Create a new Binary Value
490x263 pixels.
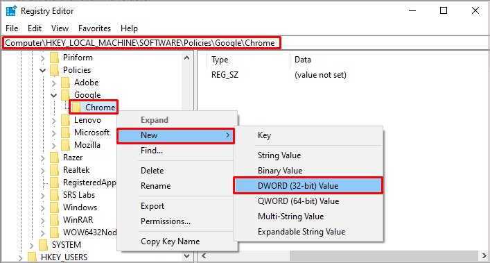(308, 171)
